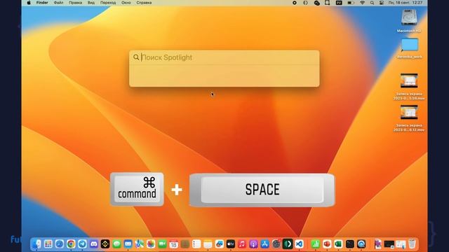The width and height of the screenshot is (449, 252).
Task: Open keyboard input source menu
Action: point(339,3)
